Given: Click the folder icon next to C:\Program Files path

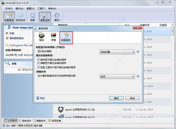Looking at the screenshot, I should point(7,45).
